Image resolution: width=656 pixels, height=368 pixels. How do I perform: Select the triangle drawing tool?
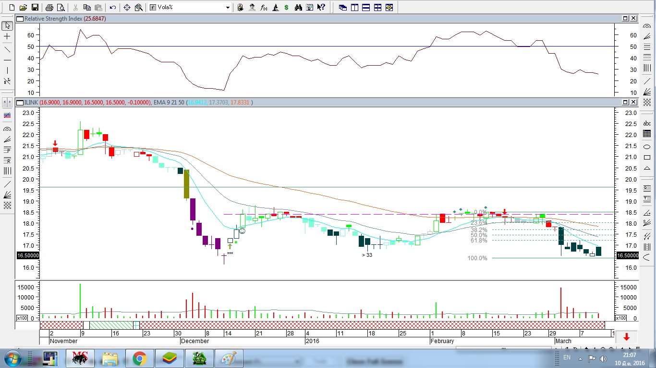point(646,168)
